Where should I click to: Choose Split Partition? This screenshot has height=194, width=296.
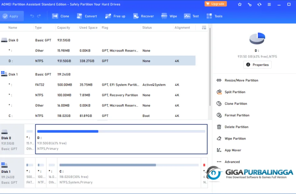pyautogui.click(x=235, y=92)
